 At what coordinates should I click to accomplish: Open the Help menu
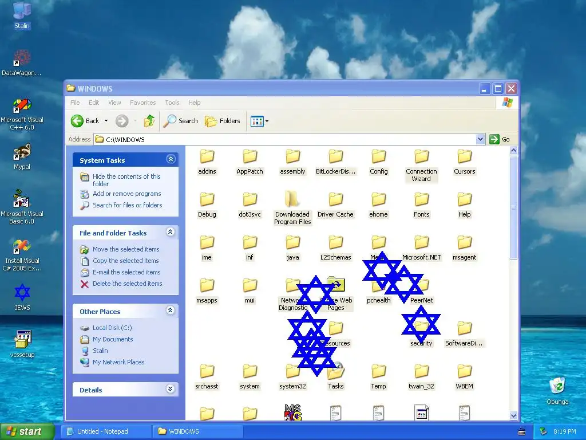[x=195, y=103]
